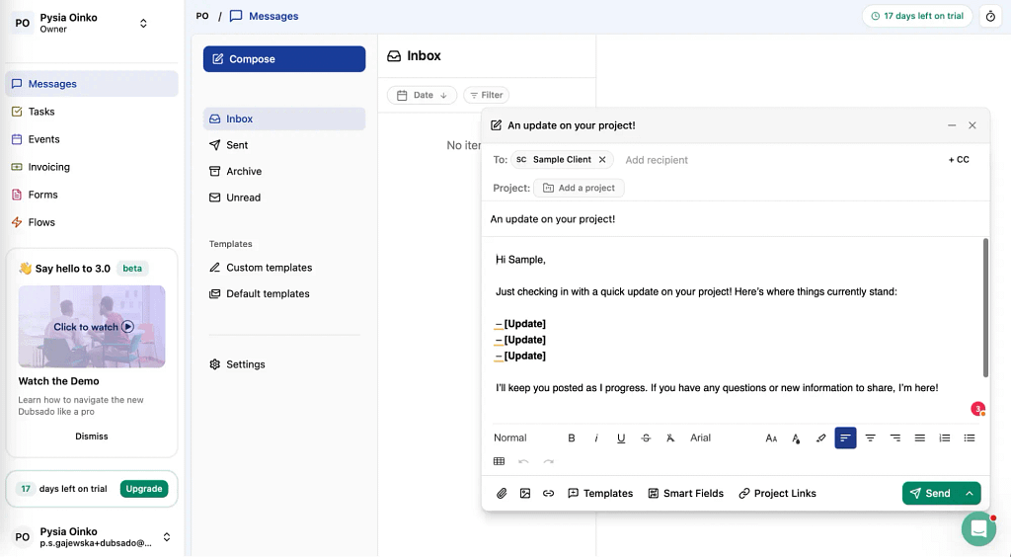Click the Add recipient field
The height and width of the screenshot is (557, 1011).
coord(657,160)
